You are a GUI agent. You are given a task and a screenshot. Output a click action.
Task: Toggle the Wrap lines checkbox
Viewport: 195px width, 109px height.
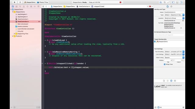pyautogui.click(x=165, y=64)
